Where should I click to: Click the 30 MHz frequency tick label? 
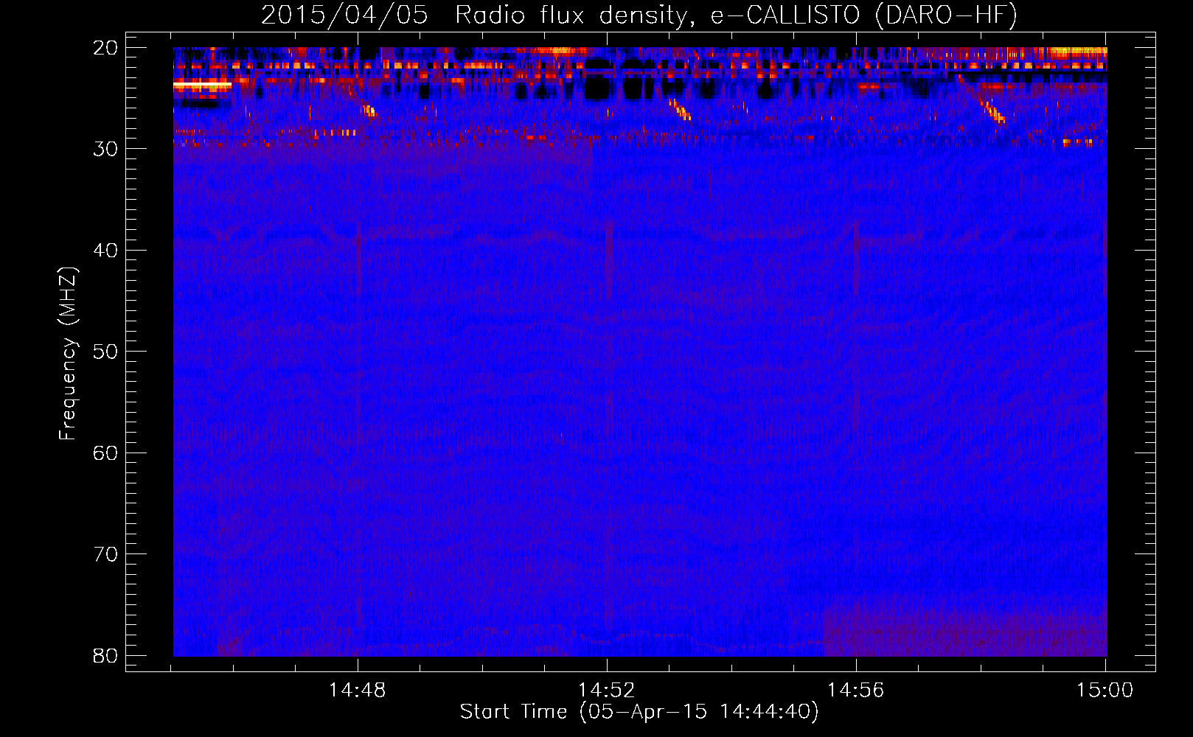(105, 149)
